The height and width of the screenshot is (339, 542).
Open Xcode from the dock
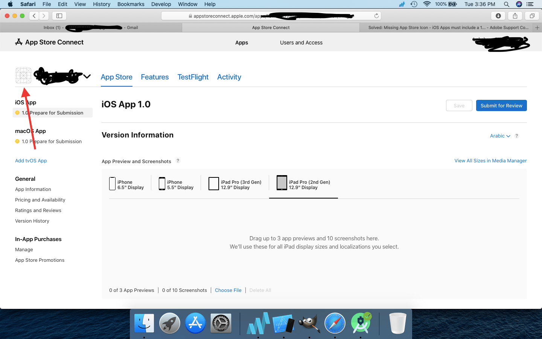click(284, 323)
